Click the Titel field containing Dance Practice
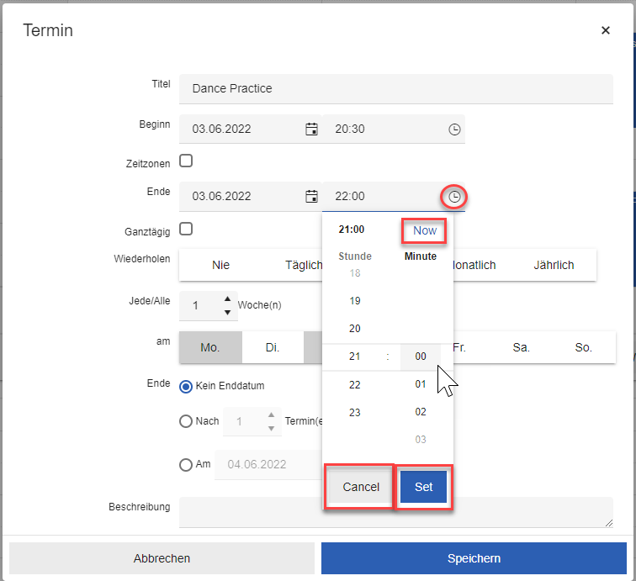The image size is (636, 581). [395, 88]
